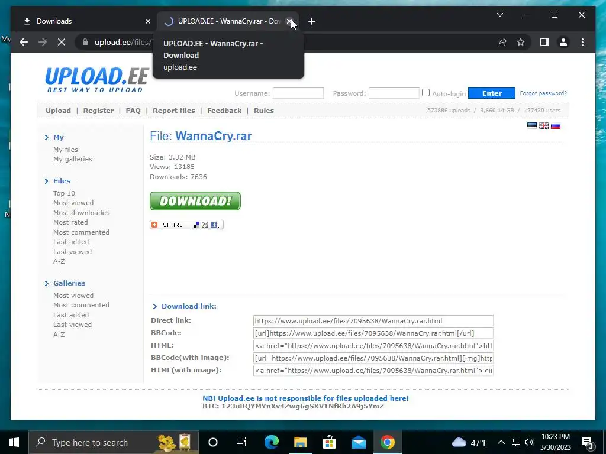Image resolution: width=606 pixels, height=454 pixels.
Task: Launch Microsoft Edge from taskbar
Action: pyautogui.click(x=271, y=442)
